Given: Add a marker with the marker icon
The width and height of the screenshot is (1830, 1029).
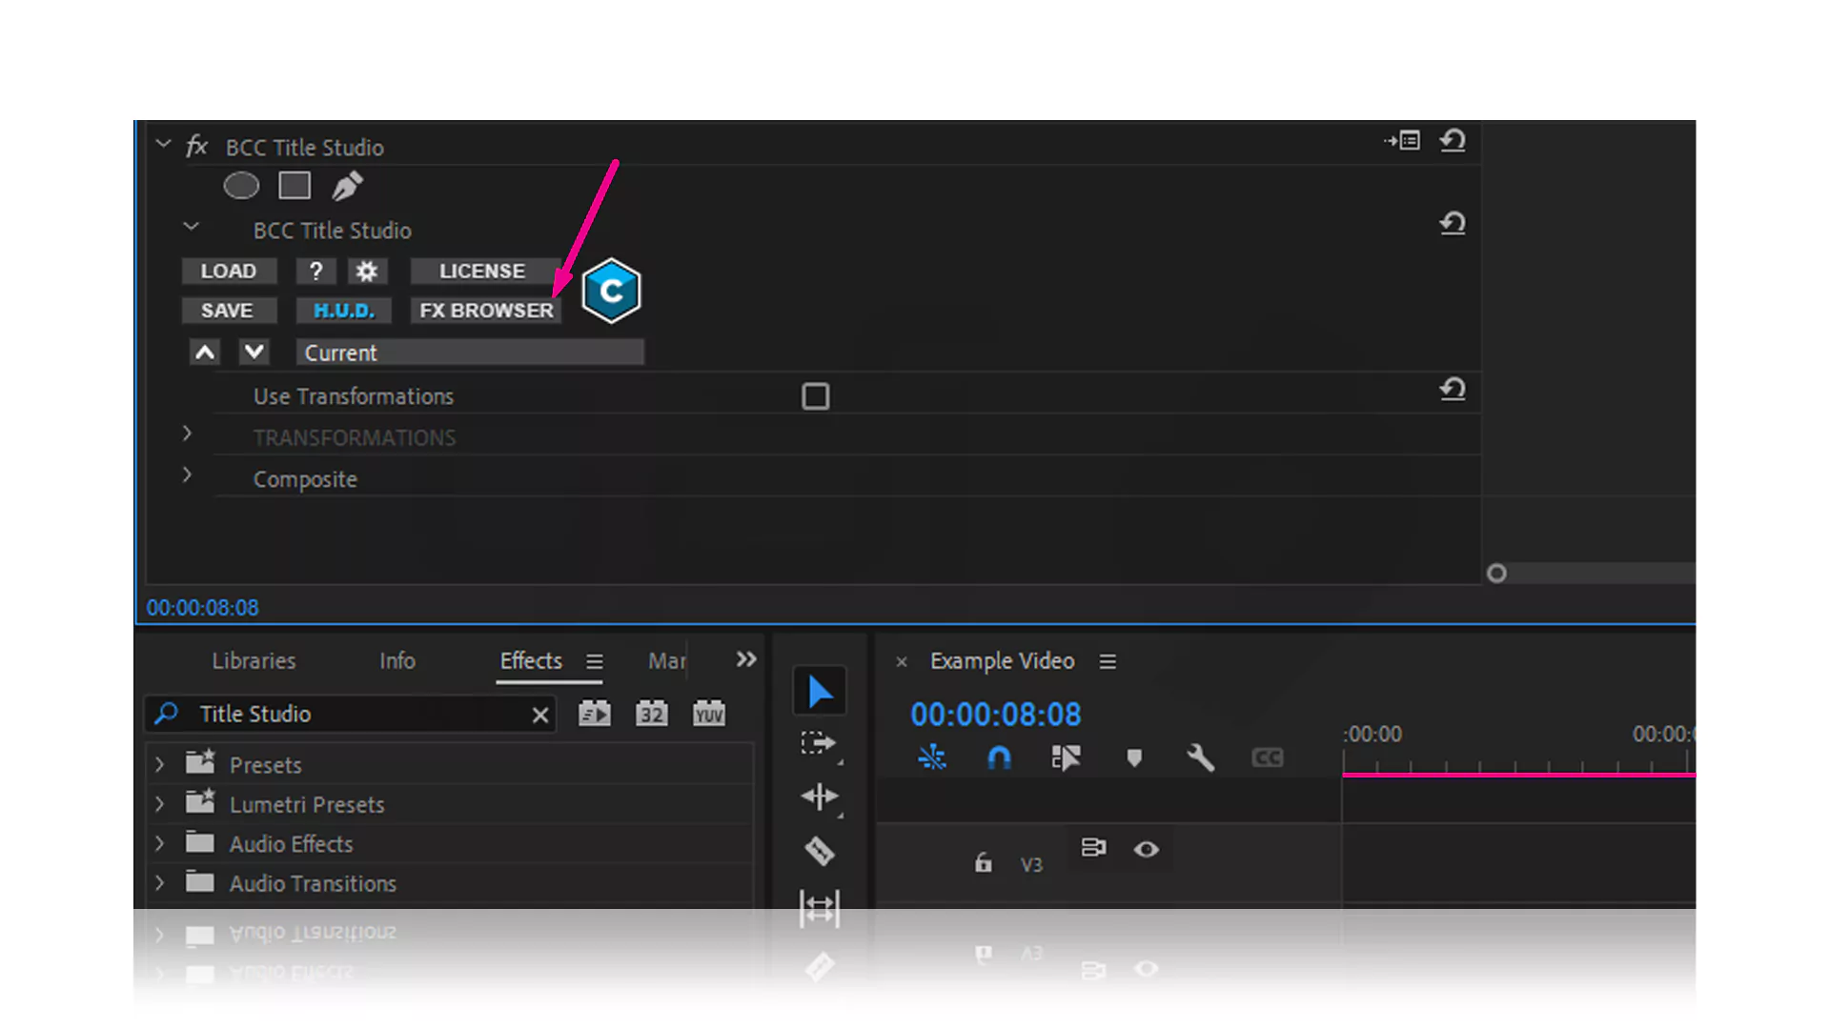Looking at the screenshot, I should tap(1134, 758).
